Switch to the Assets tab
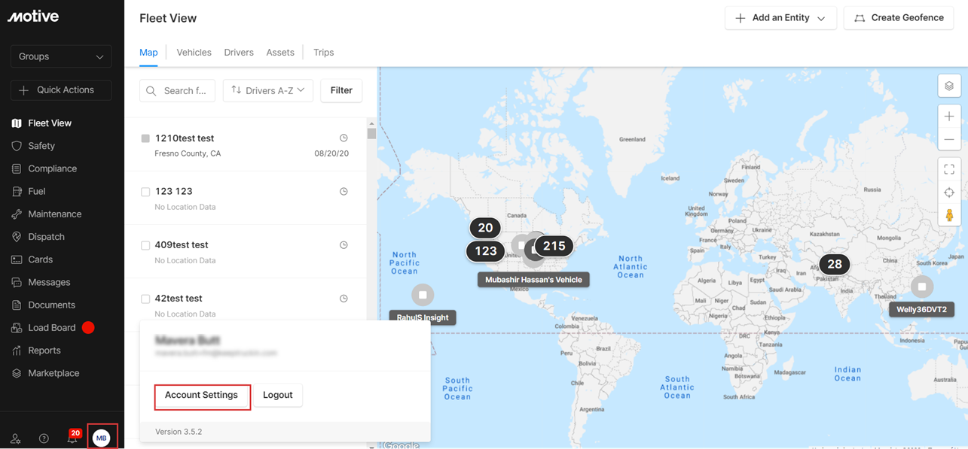This screenshot has height=449, width=968. 280,53
